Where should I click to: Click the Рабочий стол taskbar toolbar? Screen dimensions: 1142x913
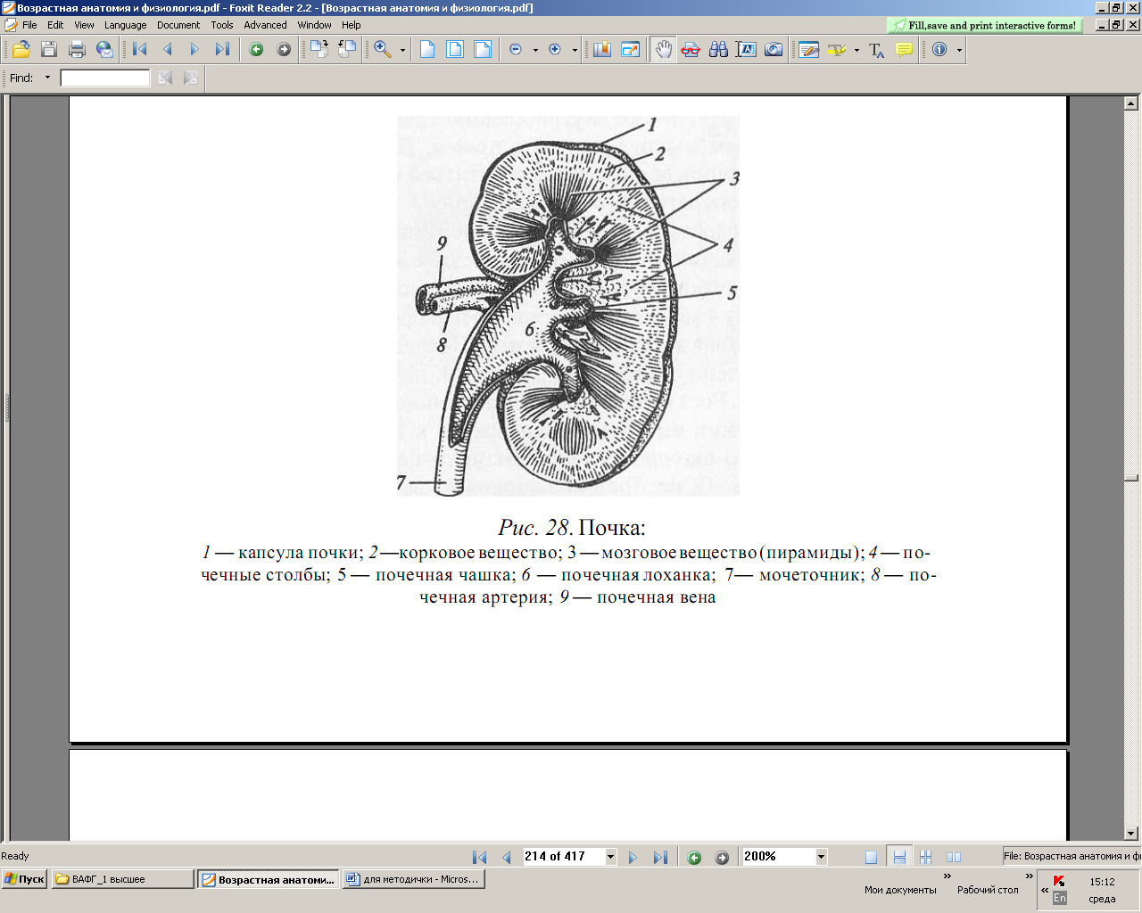click(x=988, y=890)
